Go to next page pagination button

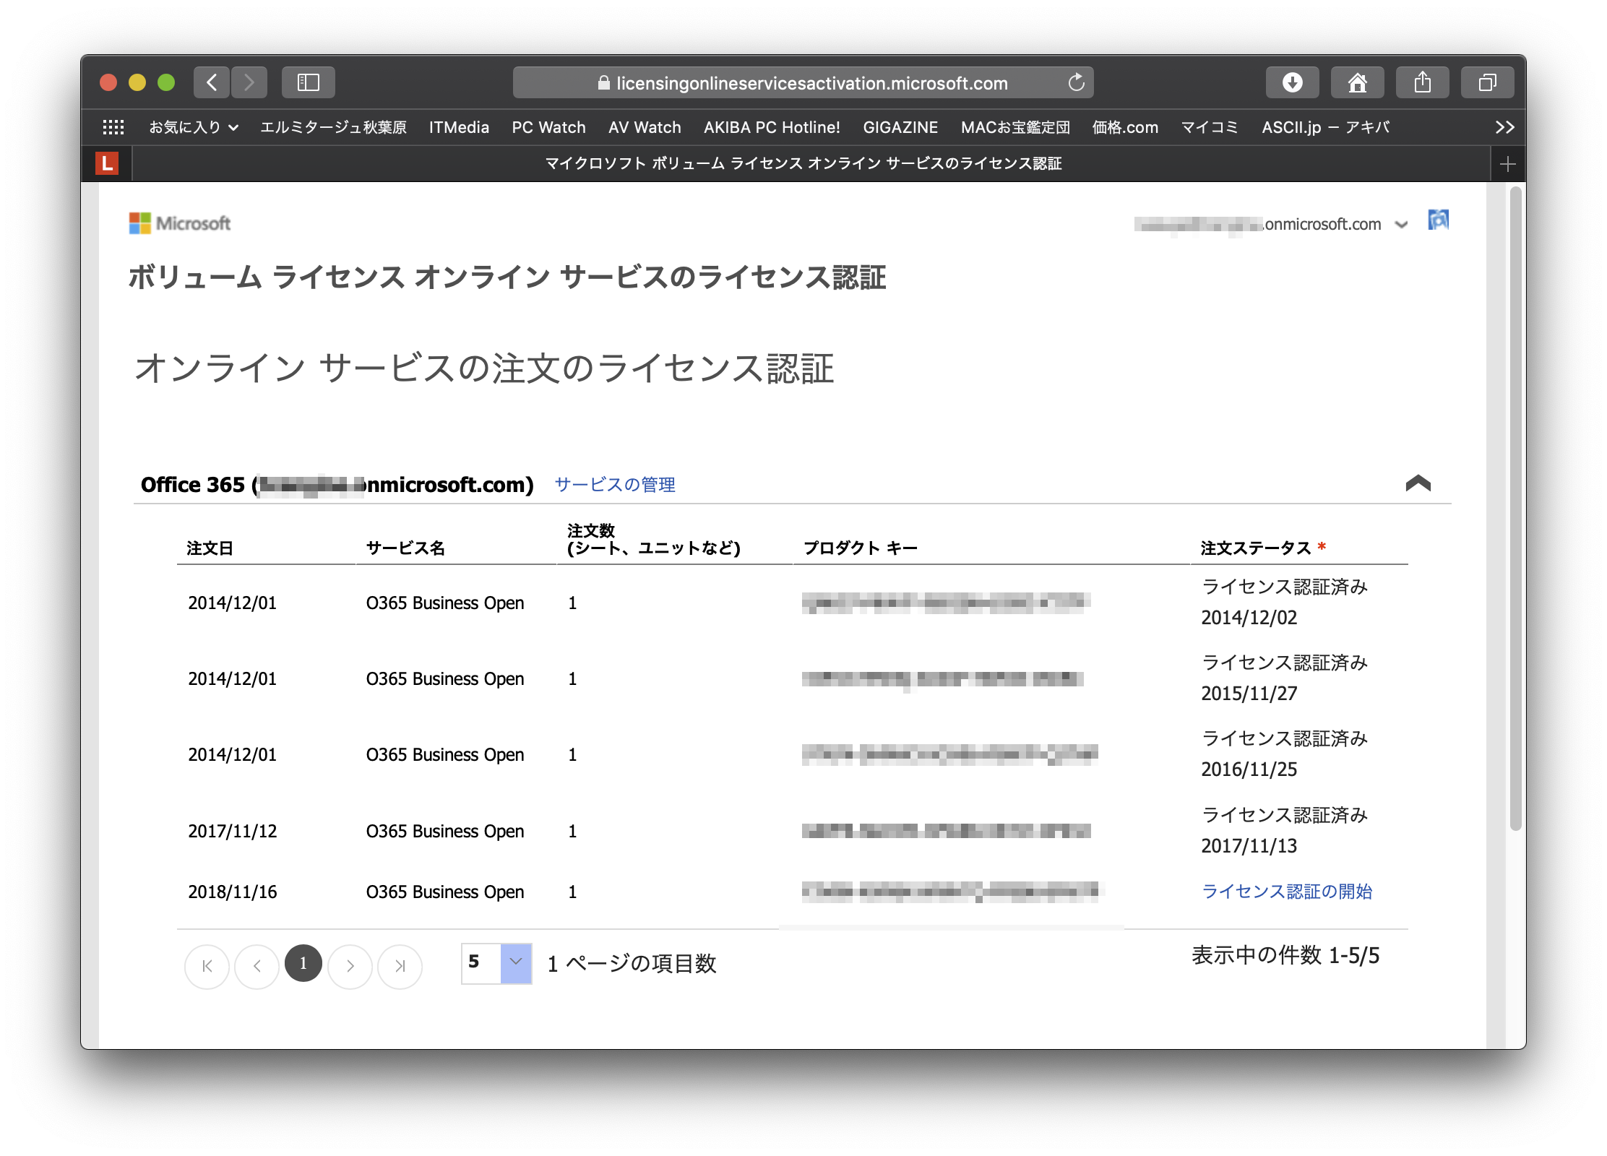[x=350, y=966]
